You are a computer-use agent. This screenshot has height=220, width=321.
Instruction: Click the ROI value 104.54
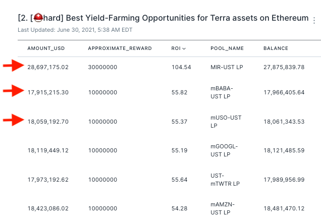[x=181, y=67]
